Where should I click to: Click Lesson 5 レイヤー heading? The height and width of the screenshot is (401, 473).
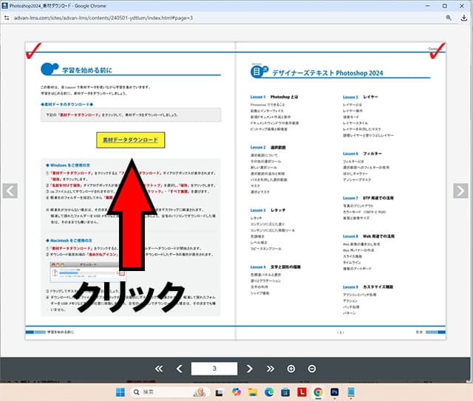[x=360, y=97]
